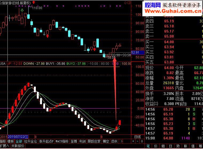Image resolution: width=203 pixels, height=149 pixels.
Task: Open the 模板 tab
Action: coord(11,141)
